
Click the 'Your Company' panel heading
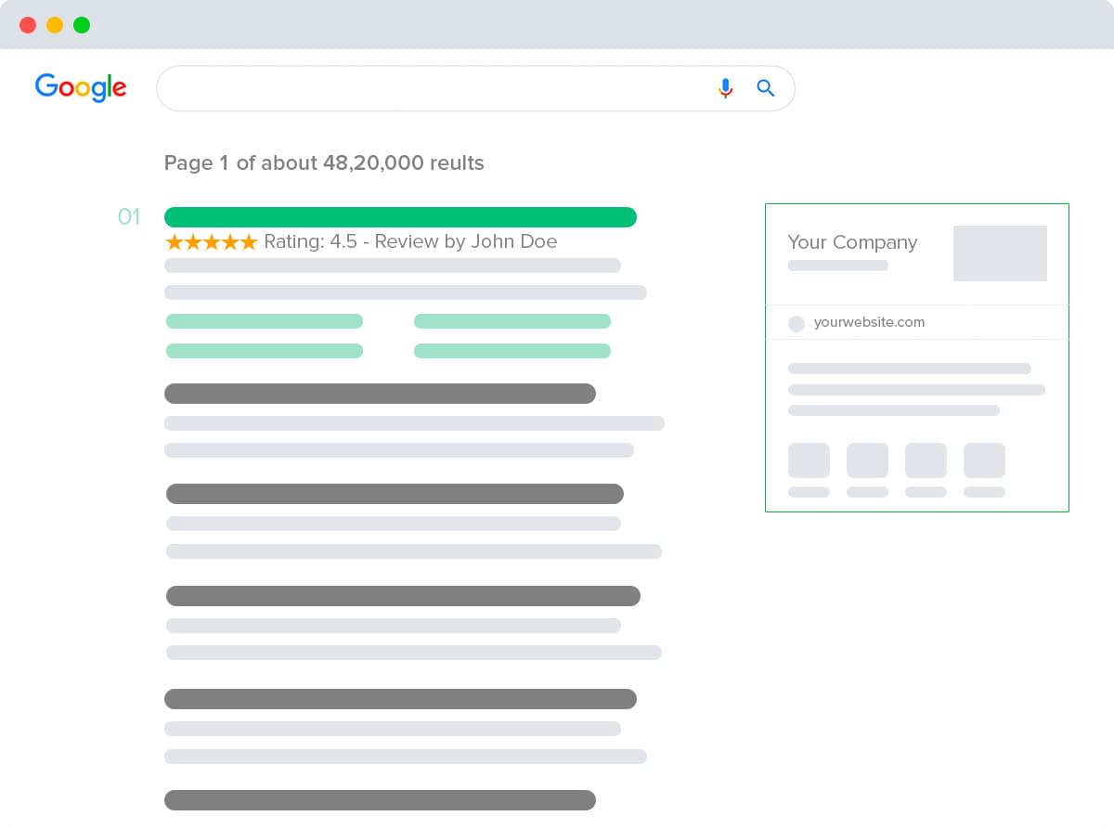click(x=852, y=242)
